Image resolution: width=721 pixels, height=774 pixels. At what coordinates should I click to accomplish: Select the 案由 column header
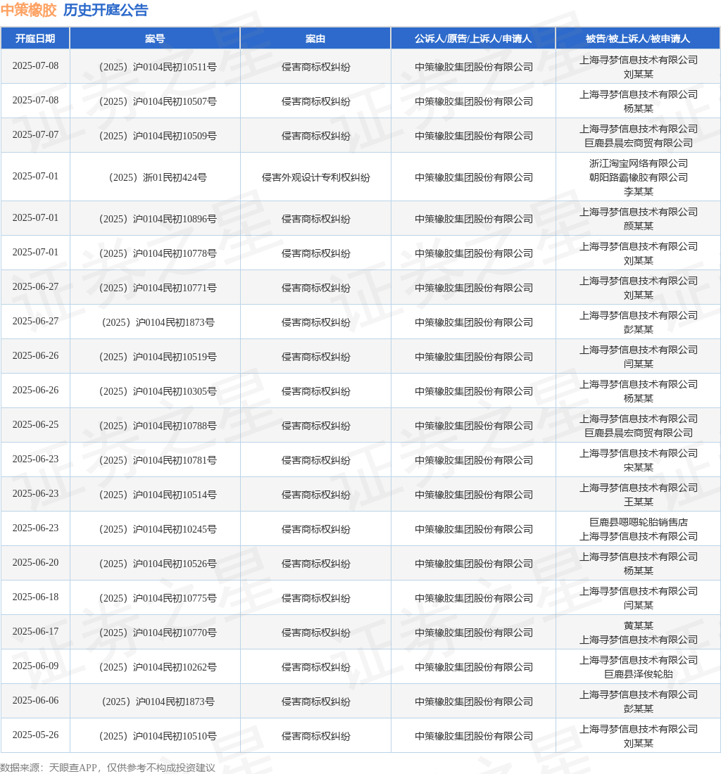(x=315, y=39)
